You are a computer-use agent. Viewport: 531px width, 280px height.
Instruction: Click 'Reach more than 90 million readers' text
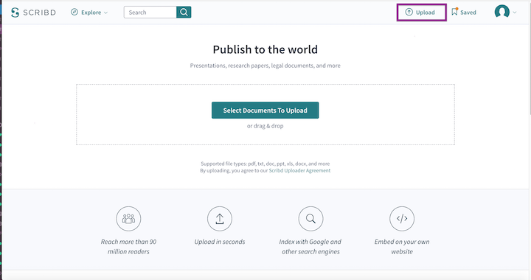tap(128, 247)
